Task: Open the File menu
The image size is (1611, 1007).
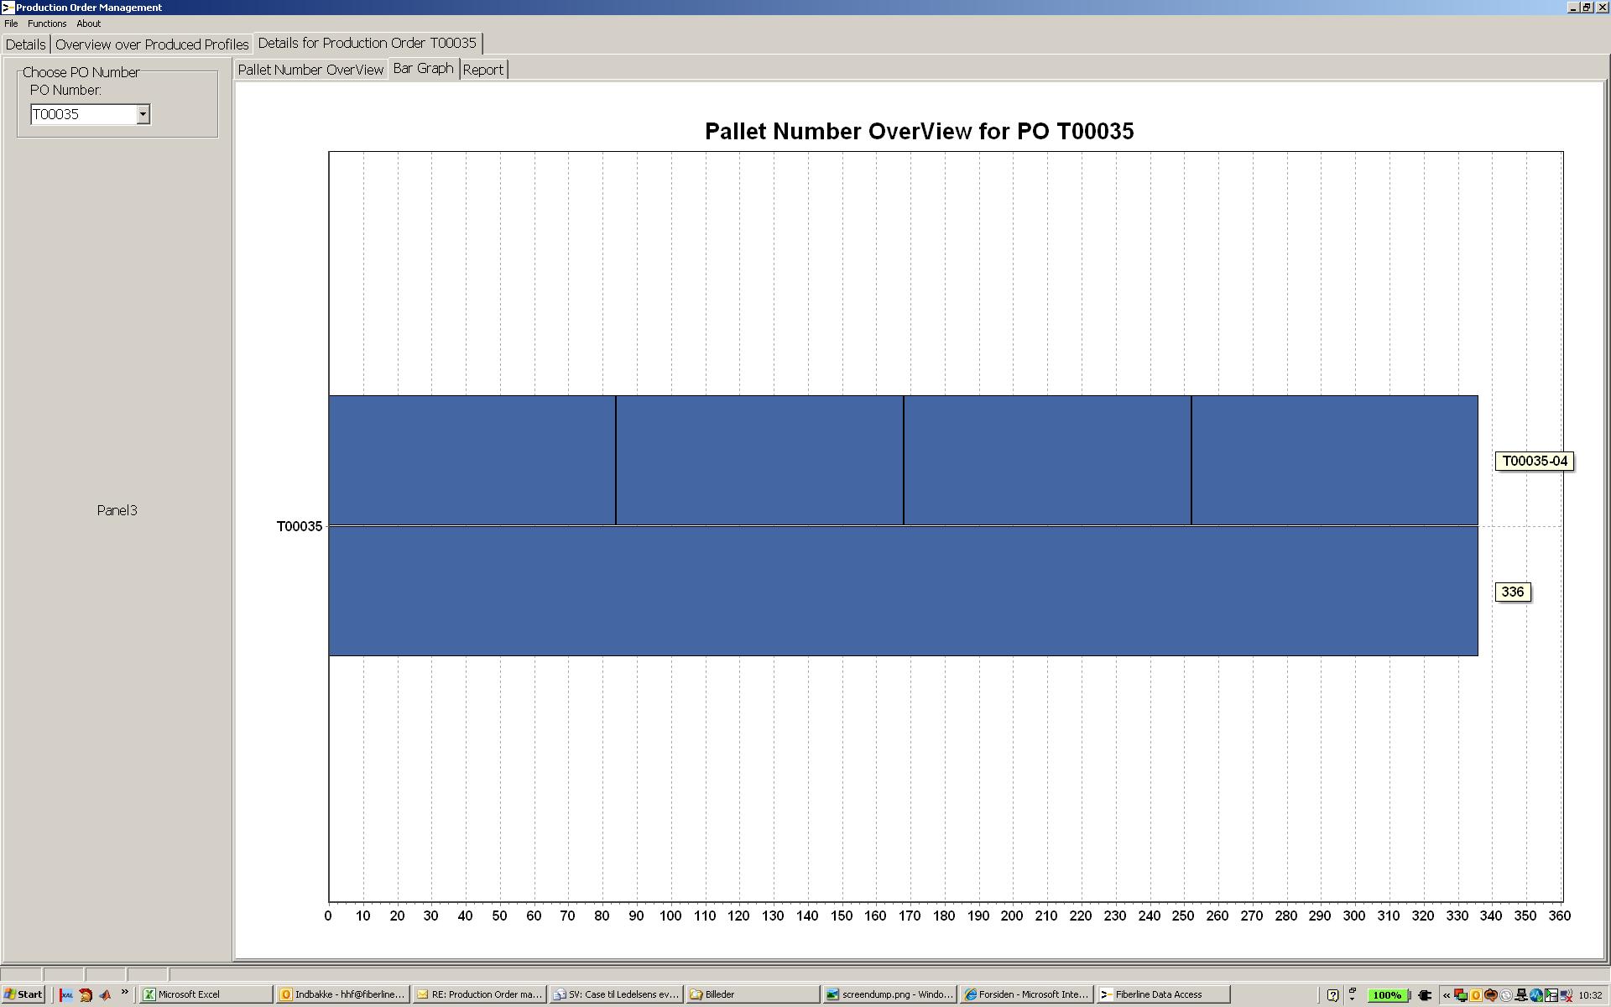Action: 11,23
